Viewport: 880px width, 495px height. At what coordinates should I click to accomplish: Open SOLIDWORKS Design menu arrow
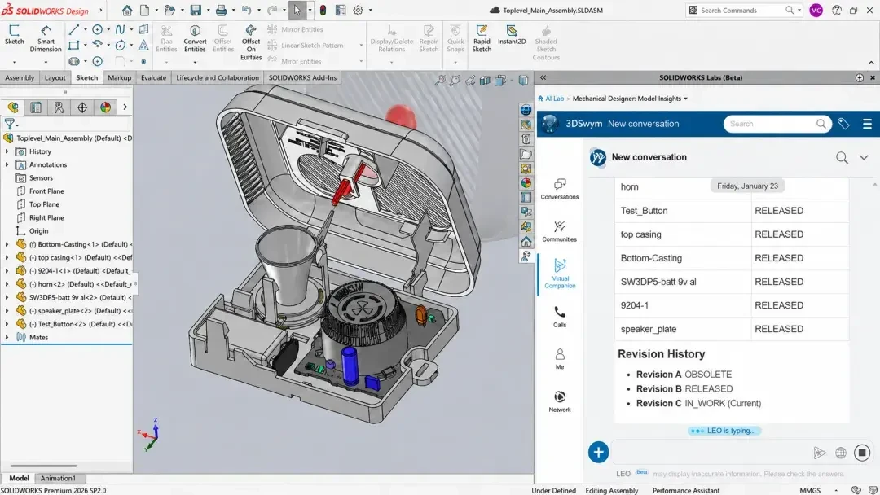(101, 10)
